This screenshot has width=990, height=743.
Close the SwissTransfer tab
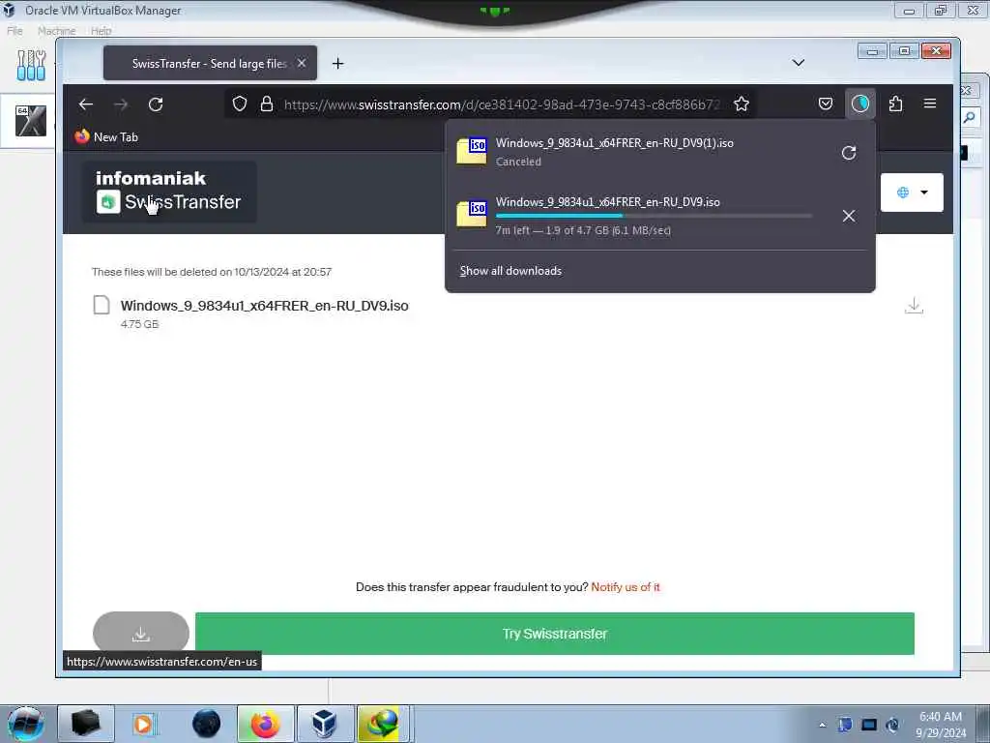pyautogui.click(x=302, y=63)
